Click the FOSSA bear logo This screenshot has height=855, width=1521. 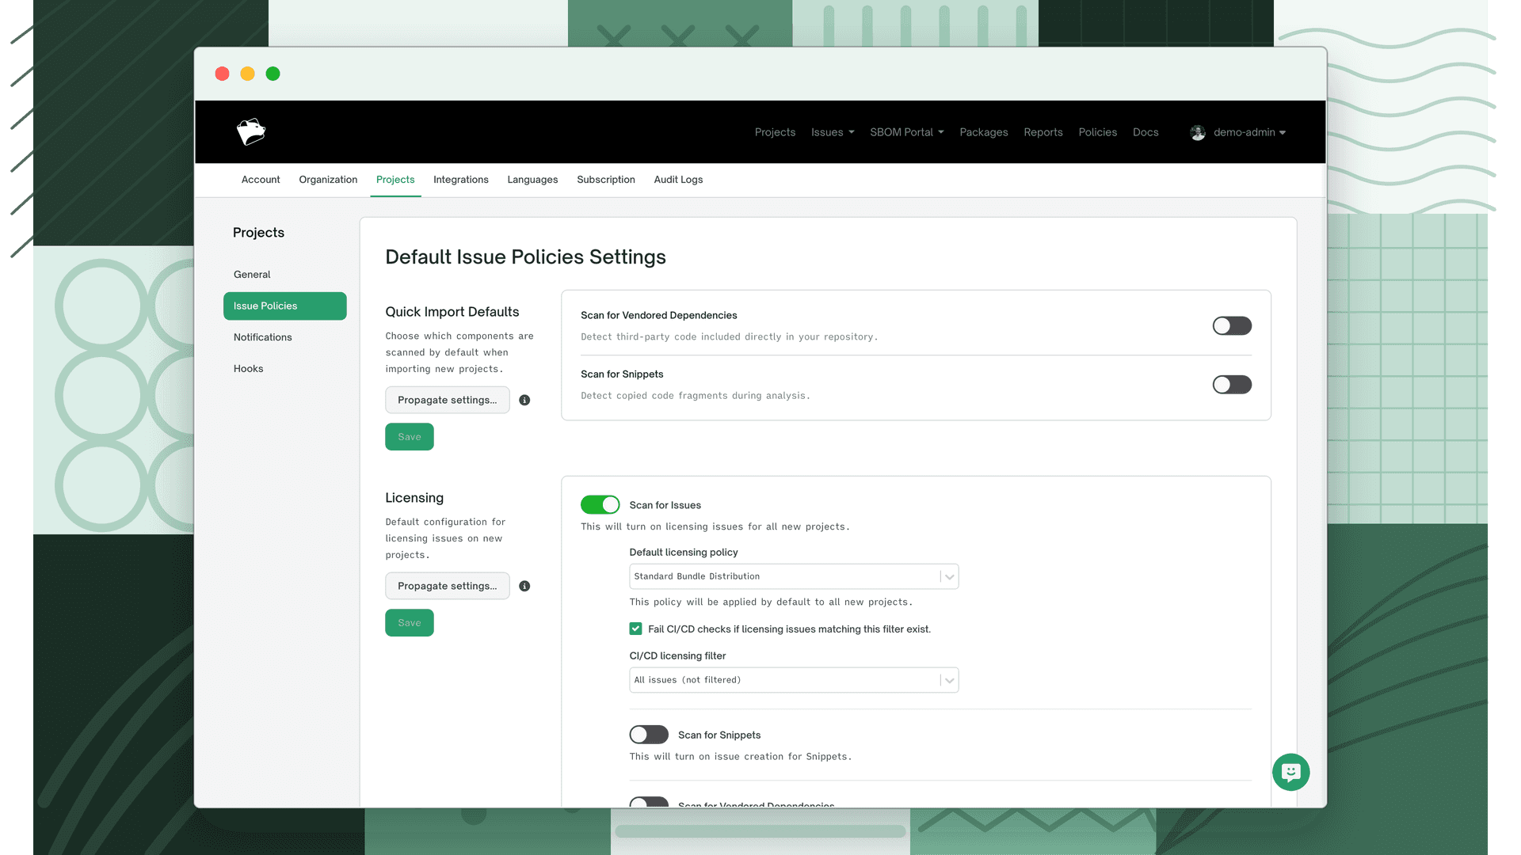[251, 131]
